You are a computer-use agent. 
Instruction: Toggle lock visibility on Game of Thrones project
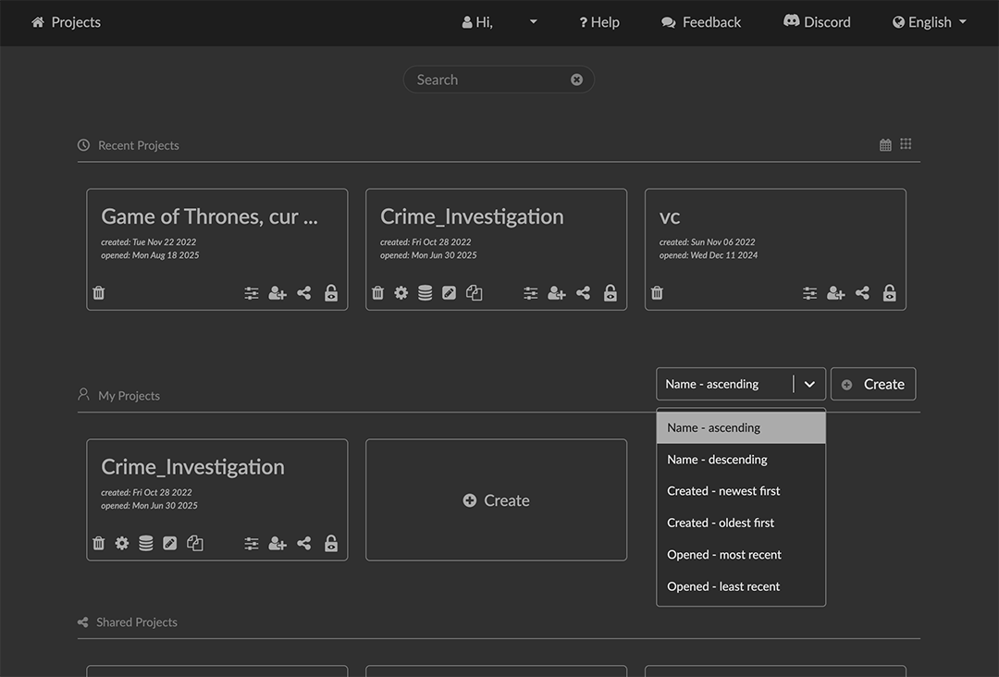click(331, 293)
